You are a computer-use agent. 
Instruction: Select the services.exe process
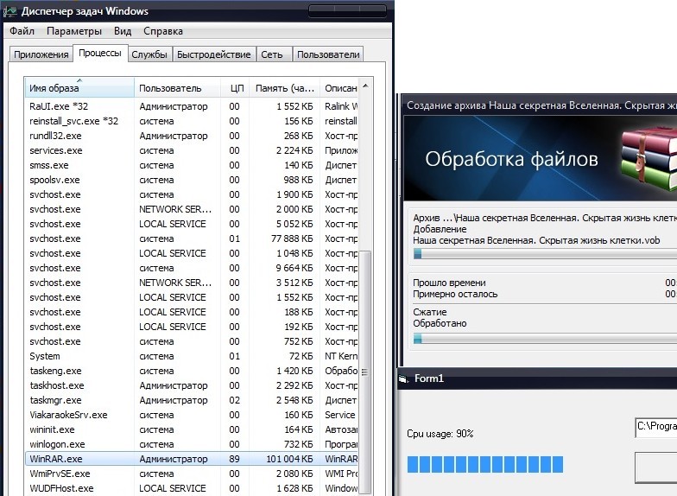click(x=192, y=150)
